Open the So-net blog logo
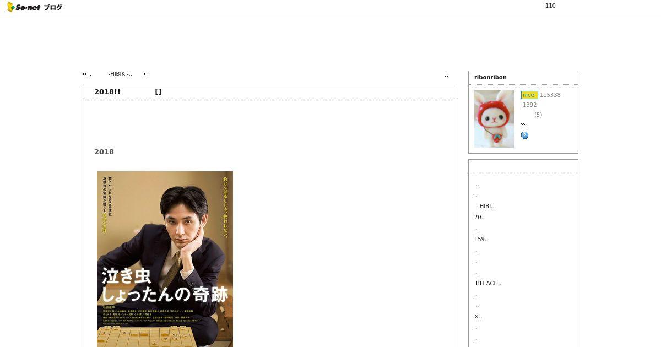Image resolution: width=661 pixels, height=347 pixels. (34, 7)
